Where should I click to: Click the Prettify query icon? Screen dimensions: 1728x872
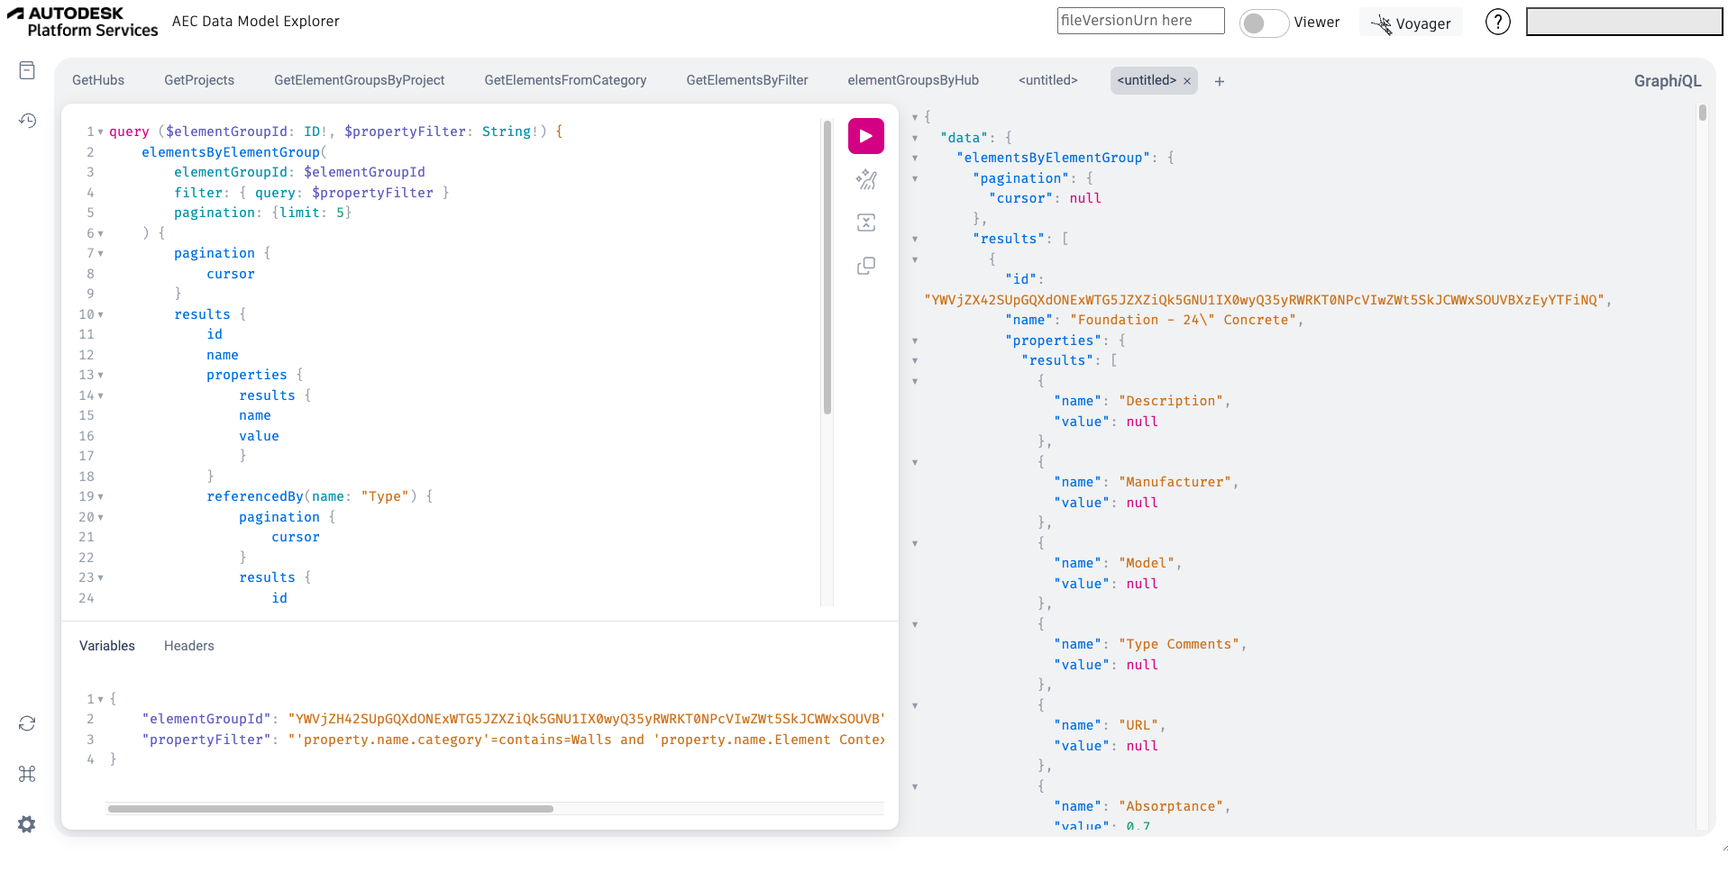[865, 179]
